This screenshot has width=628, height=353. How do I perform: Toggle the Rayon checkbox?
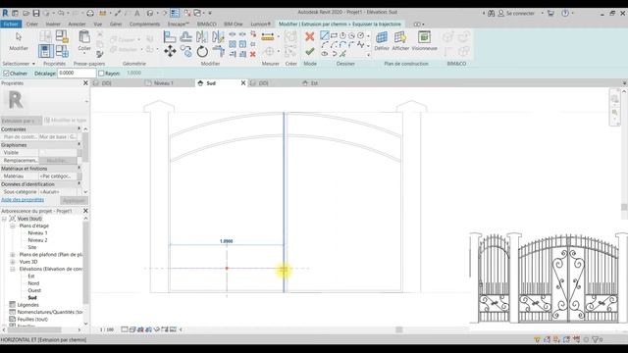(101, 74)
